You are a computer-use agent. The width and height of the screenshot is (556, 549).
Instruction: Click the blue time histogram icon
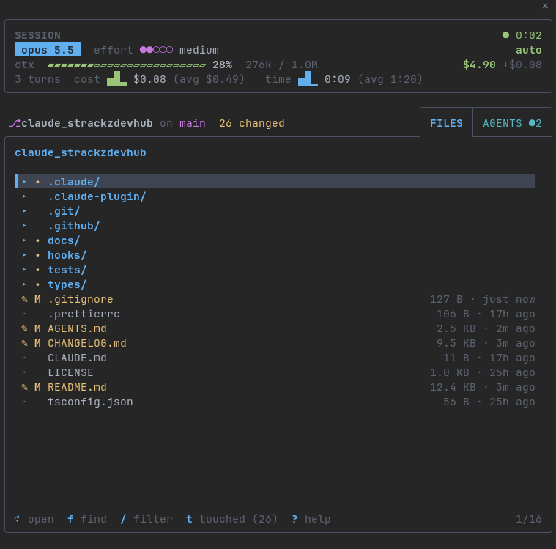308,78
